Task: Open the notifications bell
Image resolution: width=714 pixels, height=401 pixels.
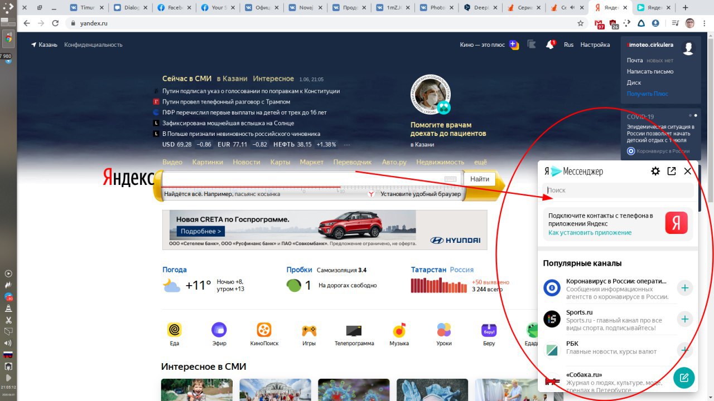Action: [551, 45]
